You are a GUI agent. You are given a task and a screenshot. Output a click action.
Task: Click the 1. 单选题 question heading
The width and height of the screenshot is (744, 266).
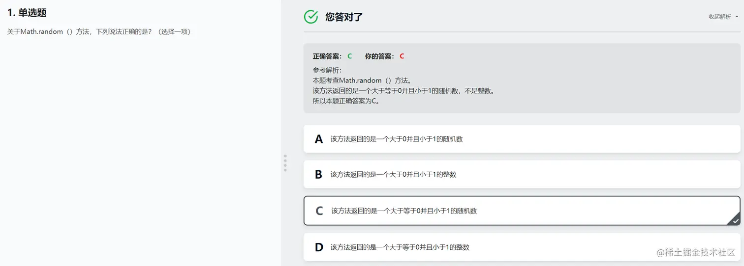(27, 13)
